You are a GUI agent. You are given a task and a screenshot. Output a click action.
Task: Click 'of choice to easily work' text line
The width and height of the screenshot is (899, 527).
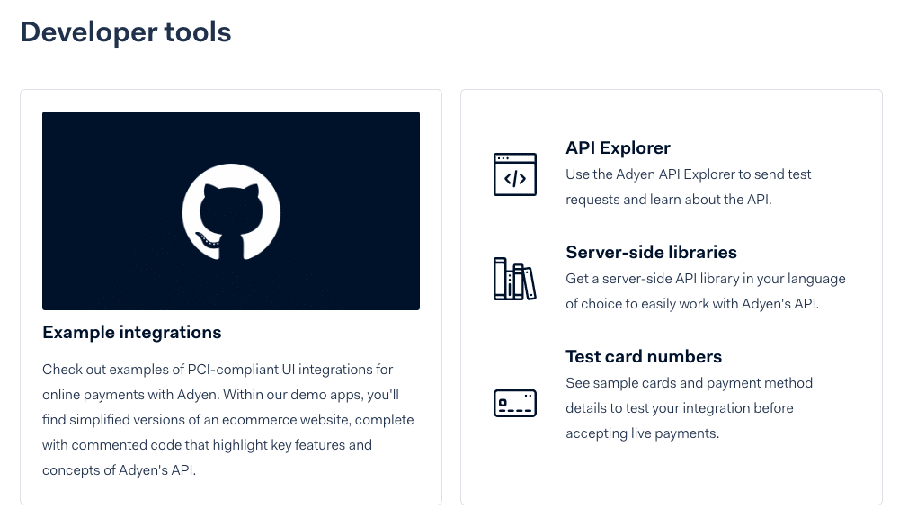tap(692, 304)
